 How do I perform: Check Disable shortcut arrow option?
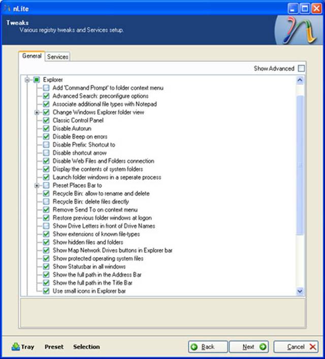[46, 153]
